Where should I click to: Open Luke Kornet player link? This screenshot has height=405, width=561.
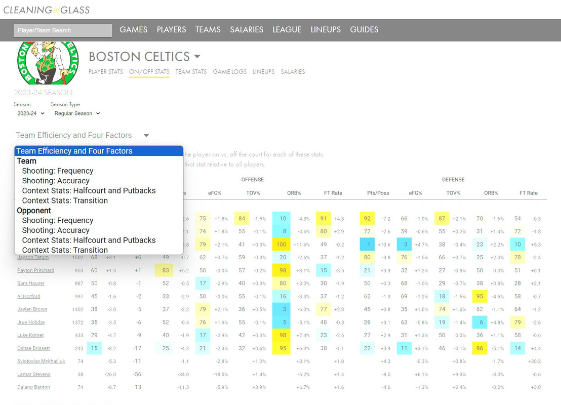coord(30,335)
